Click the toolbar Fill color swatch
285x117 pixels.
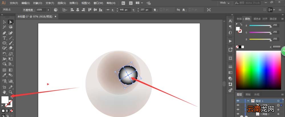[5, 100]
